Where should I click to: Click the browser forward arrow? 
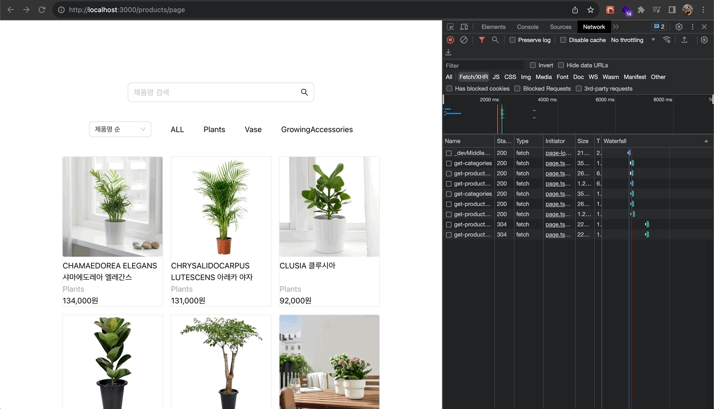point(26,10)
